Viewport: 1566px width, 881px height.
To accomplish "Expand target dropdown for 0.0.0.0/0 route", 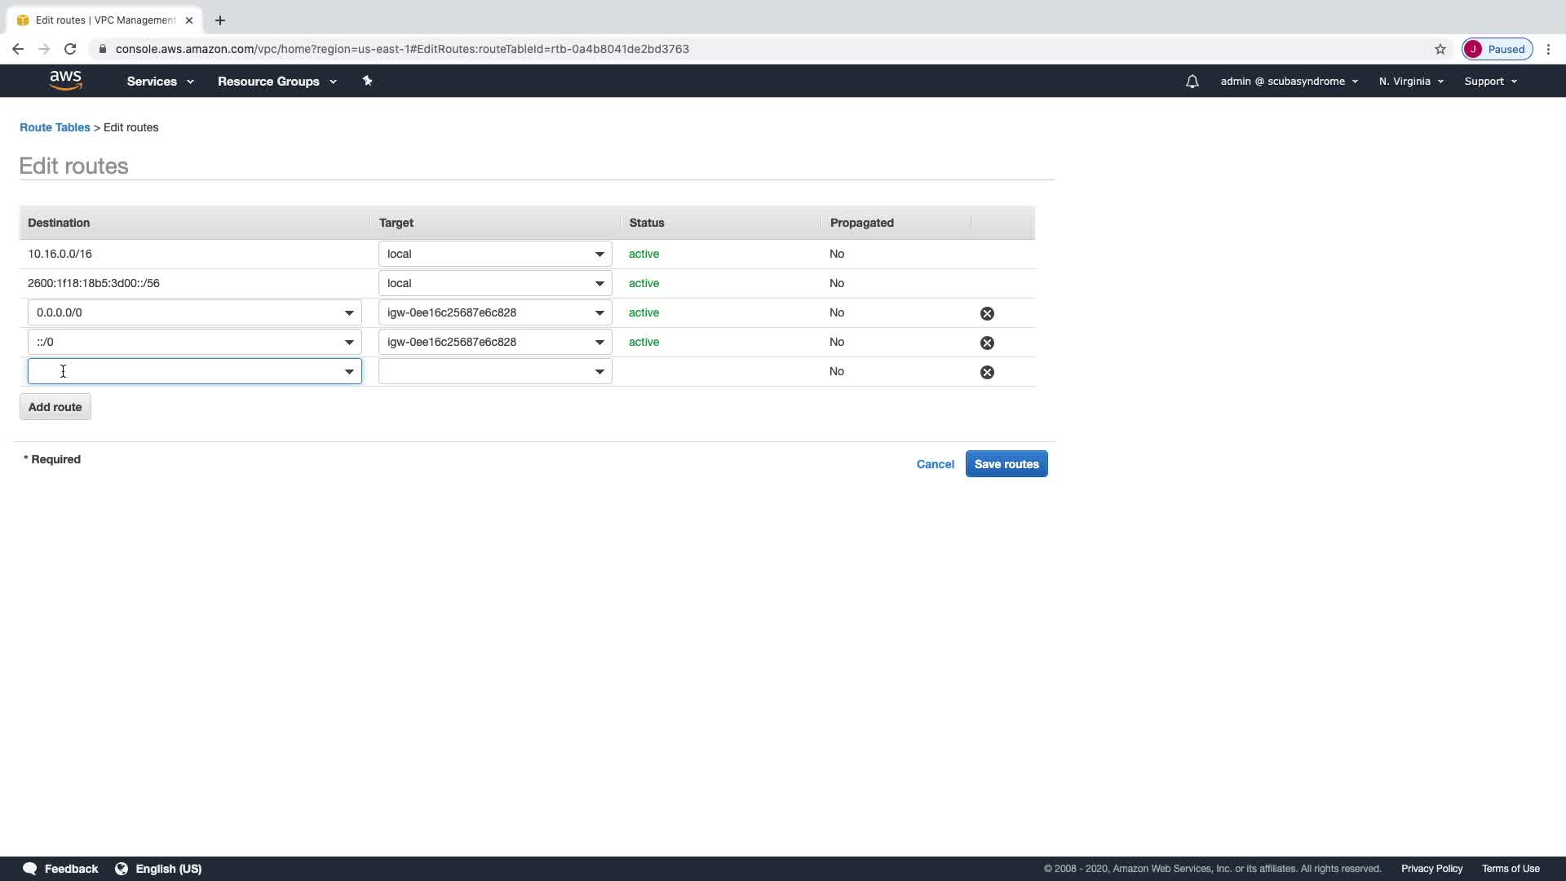I will pyautogui.click(x=599, y=313).
